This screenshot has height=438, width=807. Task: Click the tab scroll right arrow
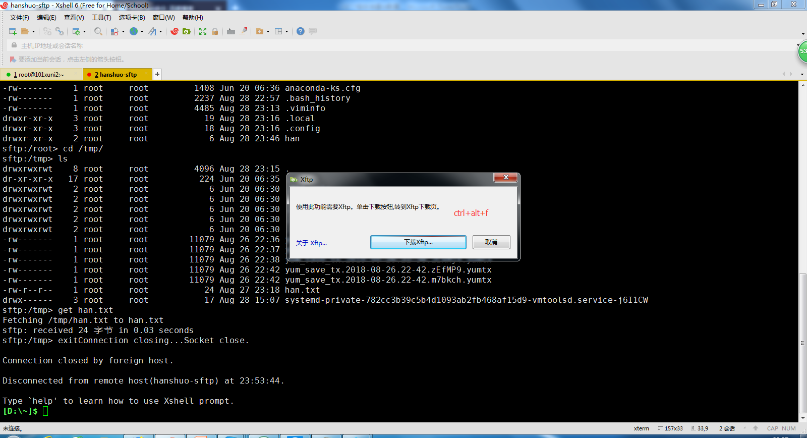[791, 74]
